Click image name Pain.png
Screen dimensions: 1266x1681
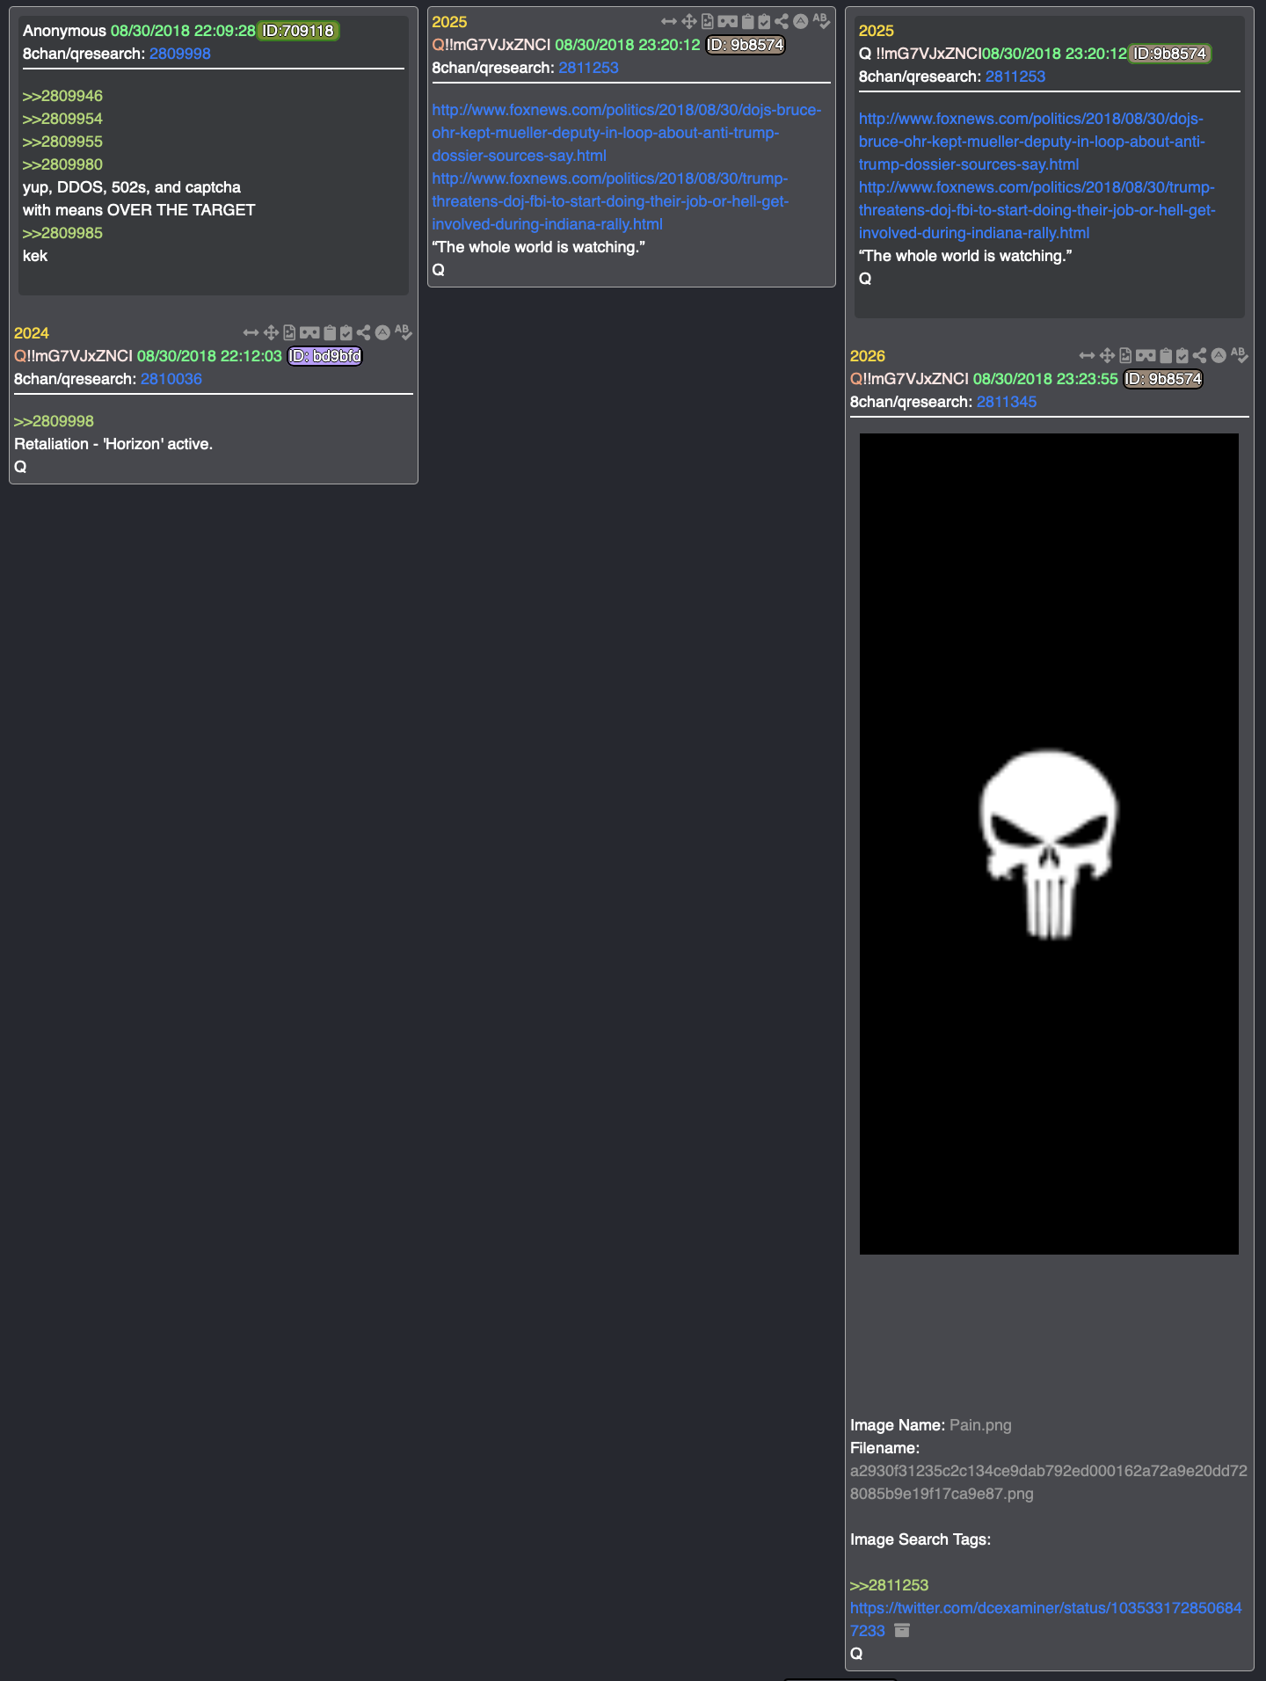(980, 1425)
